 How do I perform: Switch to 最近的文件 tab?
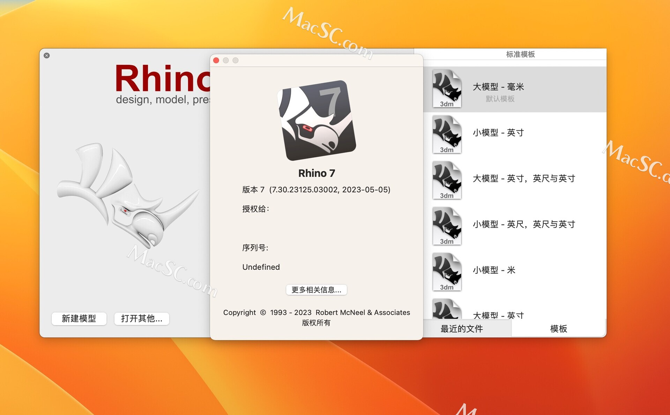pos(462,329)
